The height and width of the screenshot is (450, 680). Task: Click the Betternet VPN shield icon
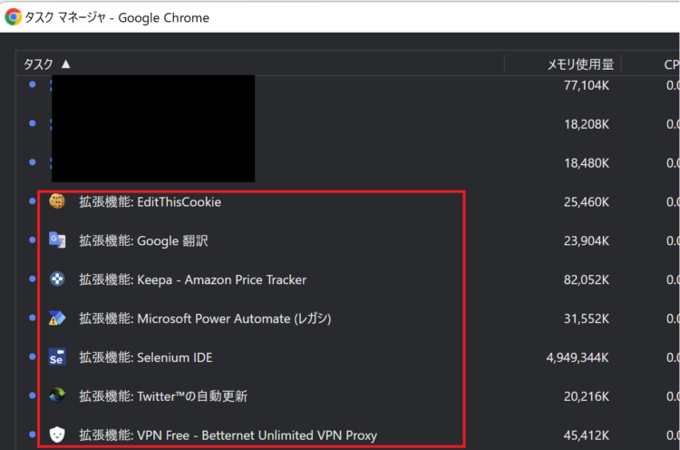57,435
